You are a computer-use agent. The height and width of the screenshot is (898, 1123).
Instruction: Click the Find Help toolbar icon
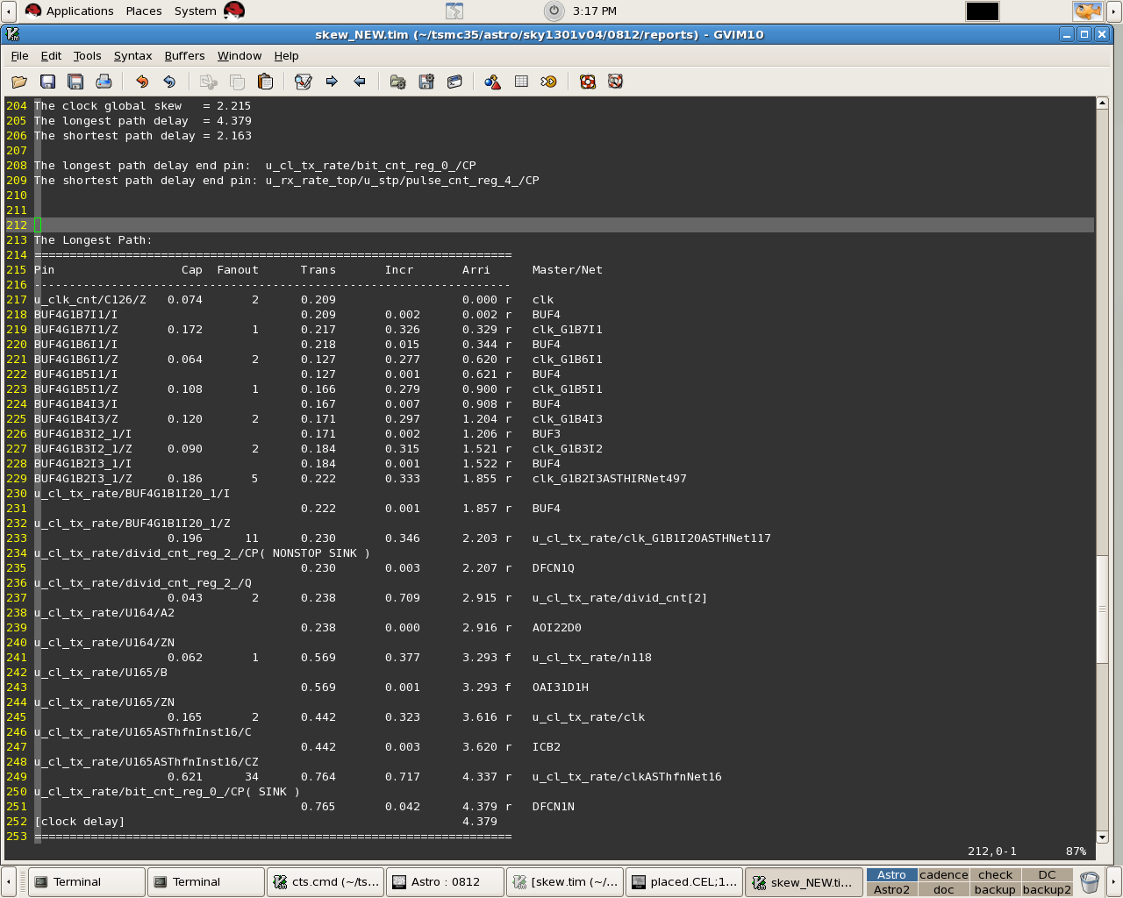(616, 82)
